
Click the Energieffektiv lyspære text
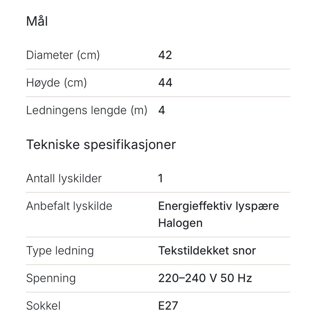tap(218, 206)
